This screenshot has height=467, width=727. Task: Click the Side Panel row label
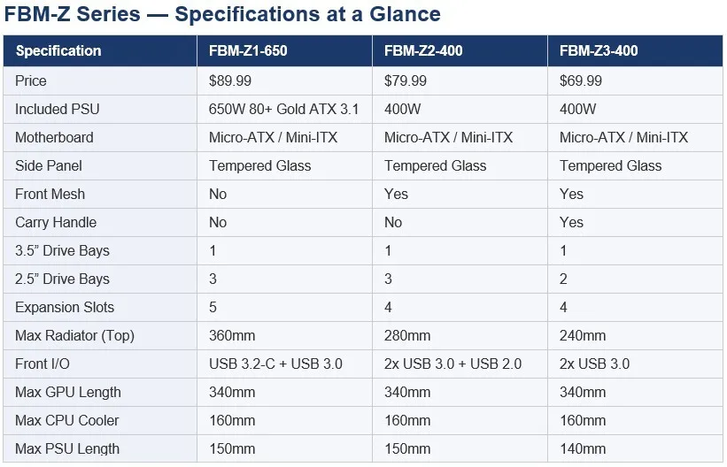[100, 165]
